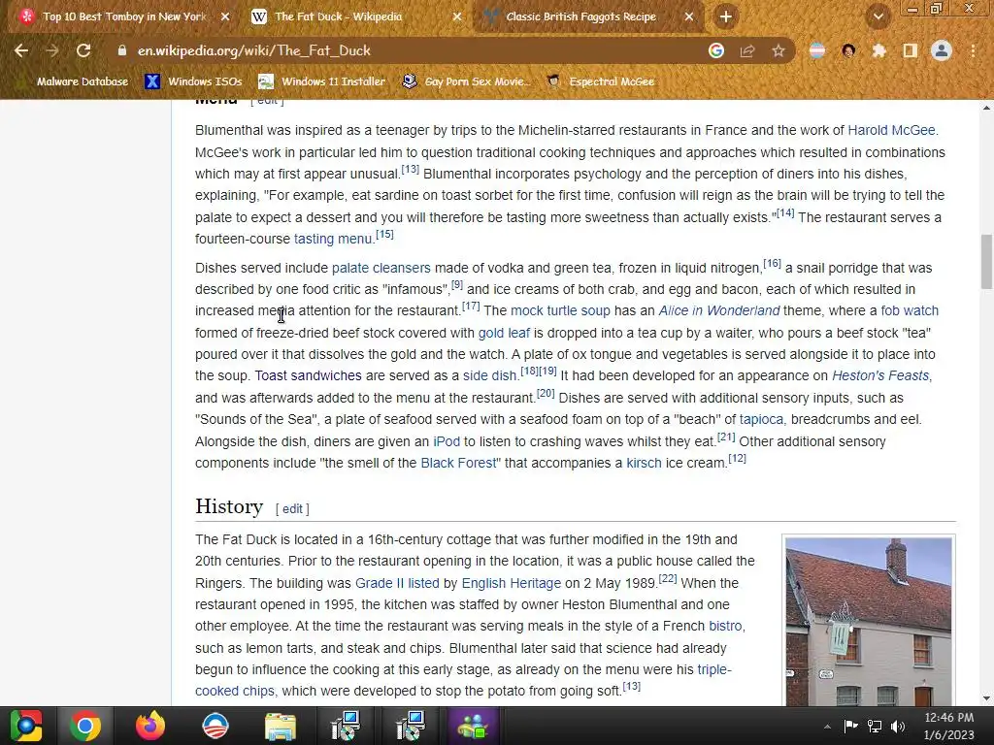Open the Chrome profile avatar menu
The image size is (994, 745).
(x=942, y=50)
